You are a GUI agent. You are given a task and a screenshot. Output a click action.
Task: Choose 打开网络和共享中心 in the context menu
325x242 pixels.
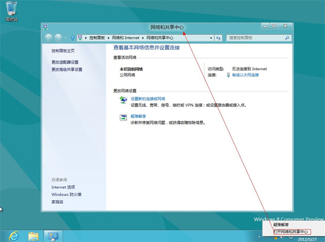(x=291, y=231)
